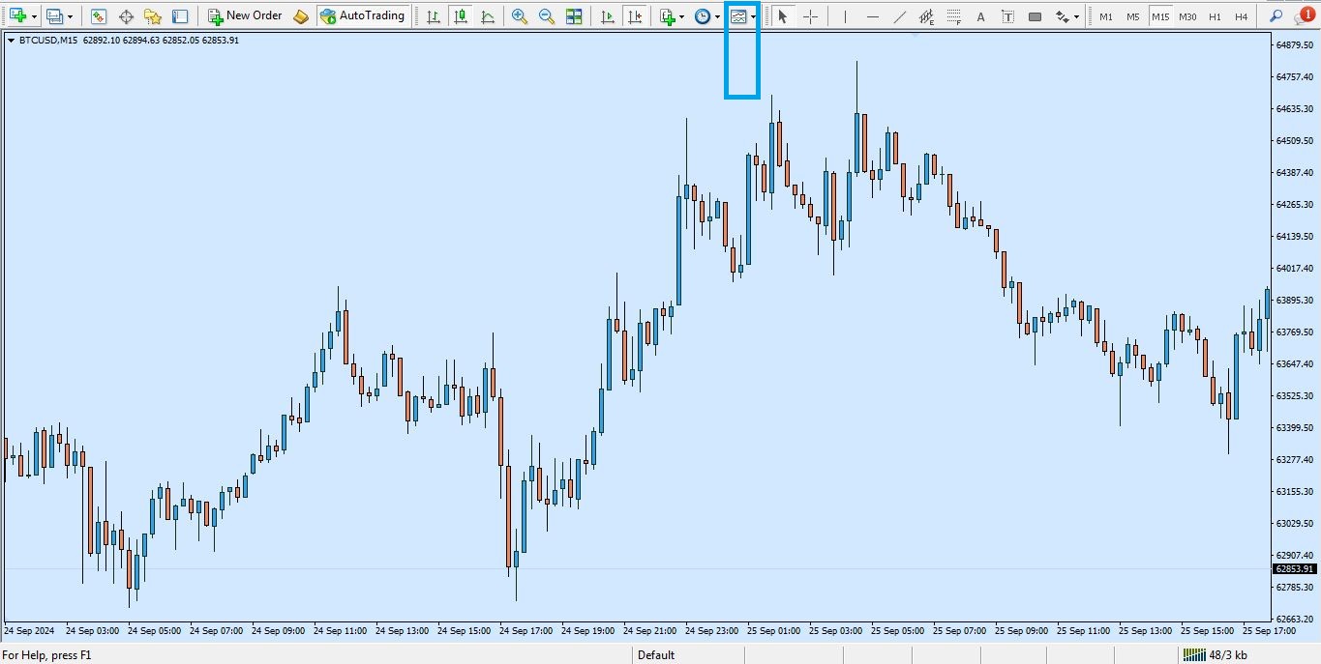Viewport: 1321px width, 664px height.
Task: Click the Zoom Out magnifier
Action: tap(547, 16)
